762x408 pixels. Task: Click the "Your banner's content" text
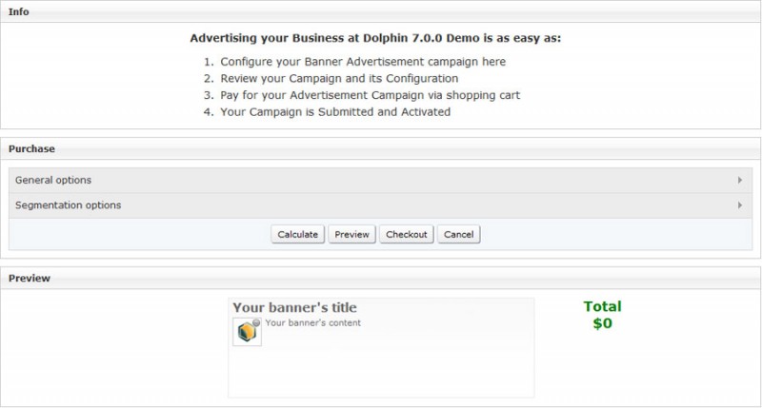coord(313,323)
